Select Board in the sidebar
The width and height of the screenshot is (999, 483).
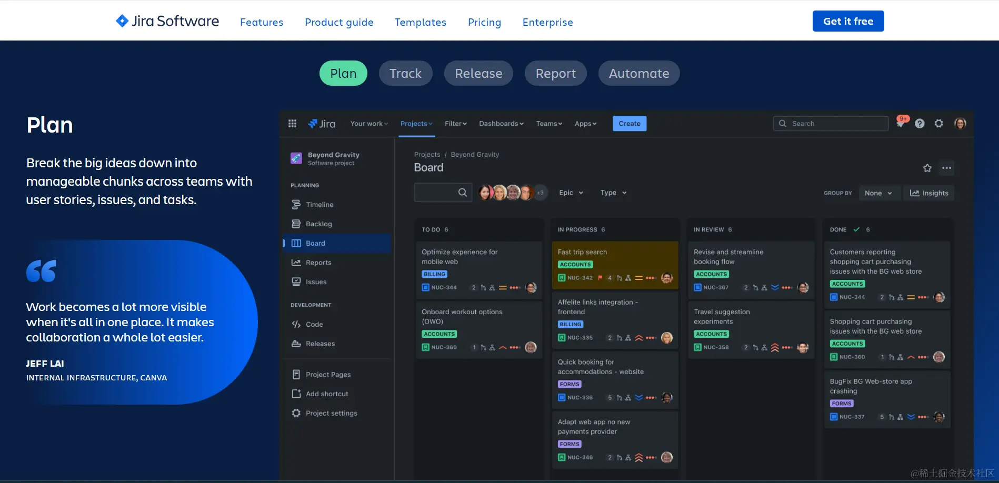(x=337, y=243)
